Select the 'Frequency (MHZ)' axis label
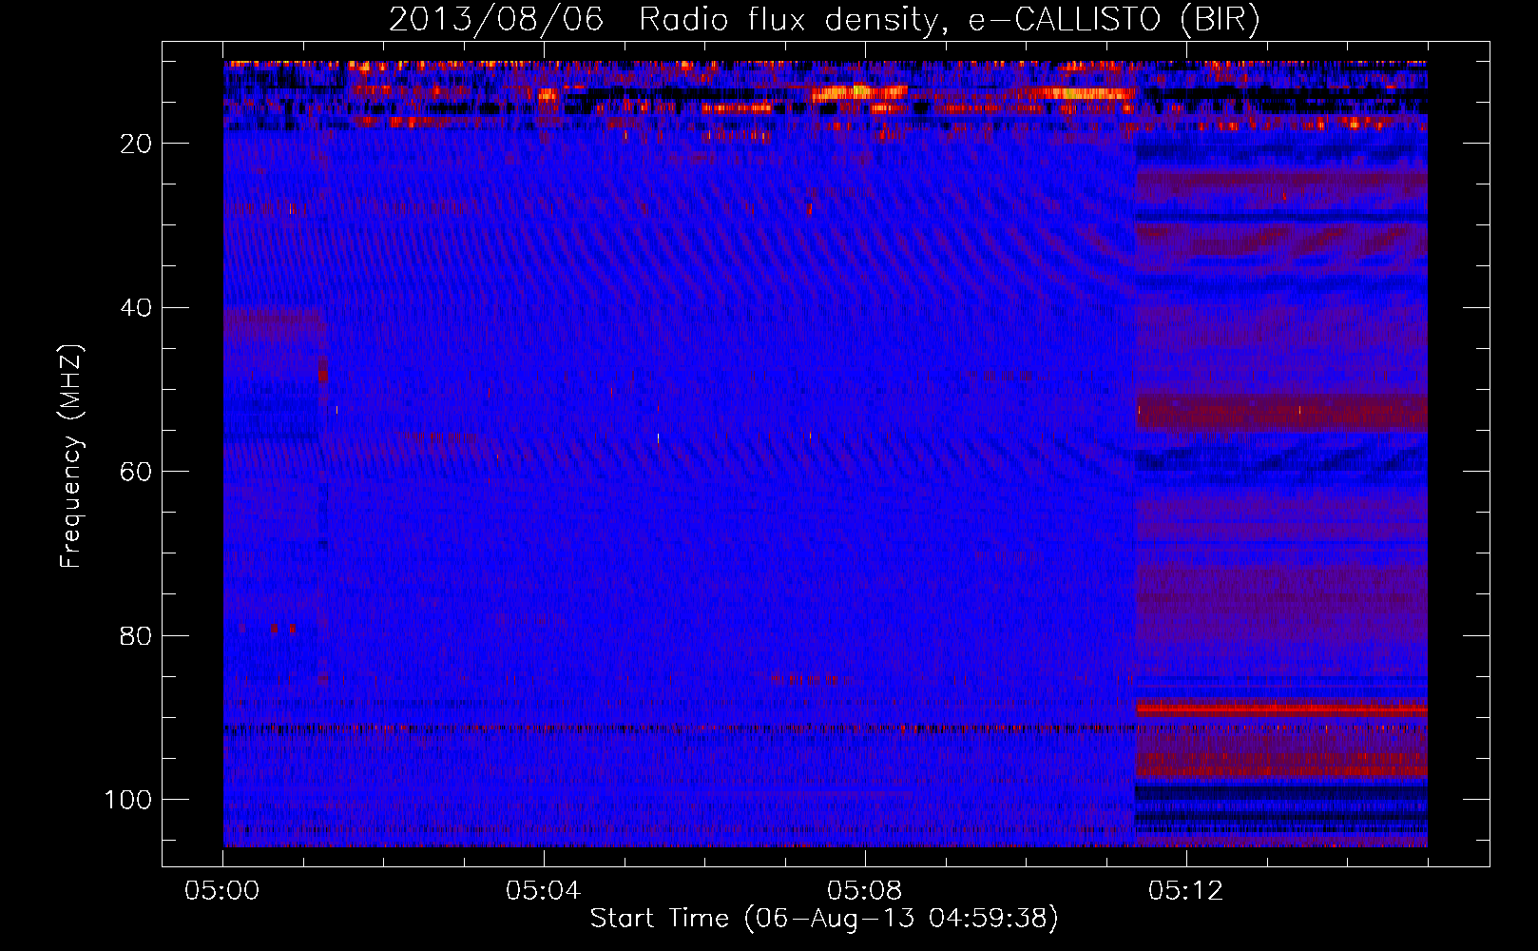 click(x=71, y=456)
